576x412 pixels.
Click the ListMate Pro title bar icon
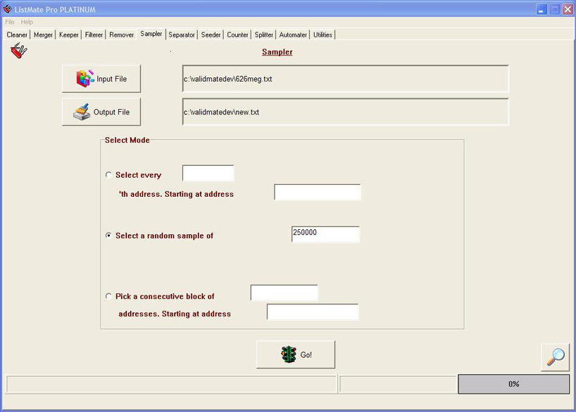click(x=8, y=9)
